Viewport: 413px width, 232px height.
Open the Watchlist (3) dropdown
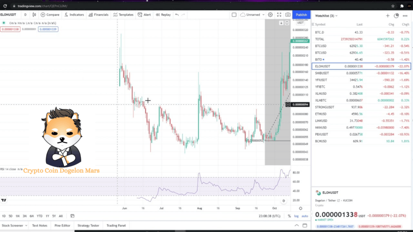[326, 16]
